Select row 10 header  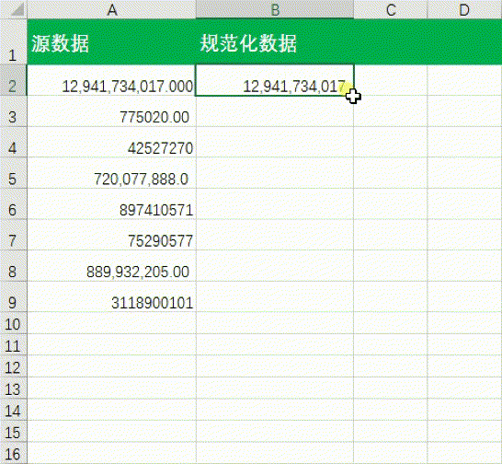coord(14,323)
